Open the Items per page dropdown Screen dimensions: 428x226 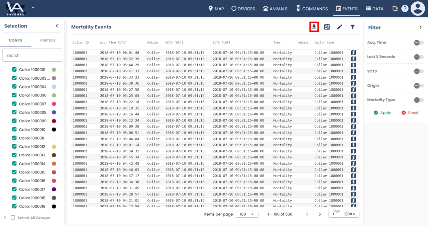(x=247, y=214)
